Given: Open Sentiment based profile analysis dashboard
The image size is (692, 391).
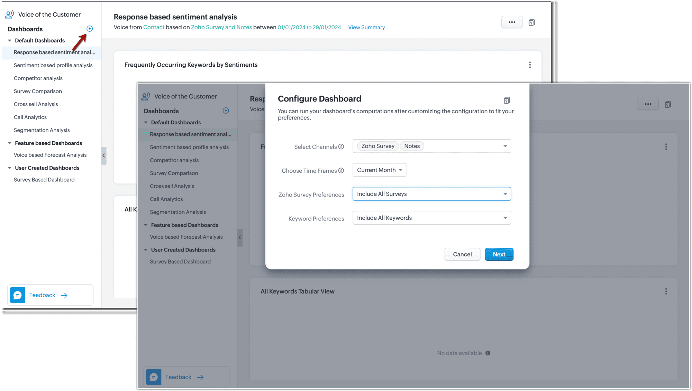Looking at the screenshot, I should coord(53,65).
